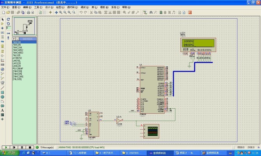The image size is (261, 156).
Task: Click the Play simulation button
Action: click(x=6, y=147)
